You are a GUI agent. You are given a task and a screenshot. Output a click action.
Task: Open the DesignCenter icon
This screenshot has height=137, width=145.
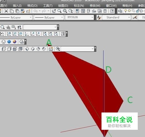(x=83, y=11)
